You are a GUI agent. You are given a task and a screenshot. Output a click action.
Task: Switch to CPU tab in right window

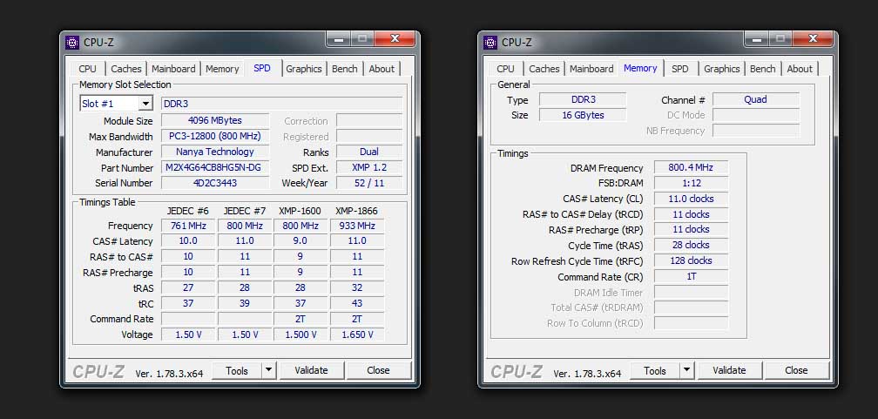(505, 69)
